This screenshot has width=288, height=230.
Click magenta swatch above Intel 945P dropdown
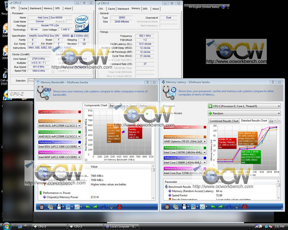point(80,152)
